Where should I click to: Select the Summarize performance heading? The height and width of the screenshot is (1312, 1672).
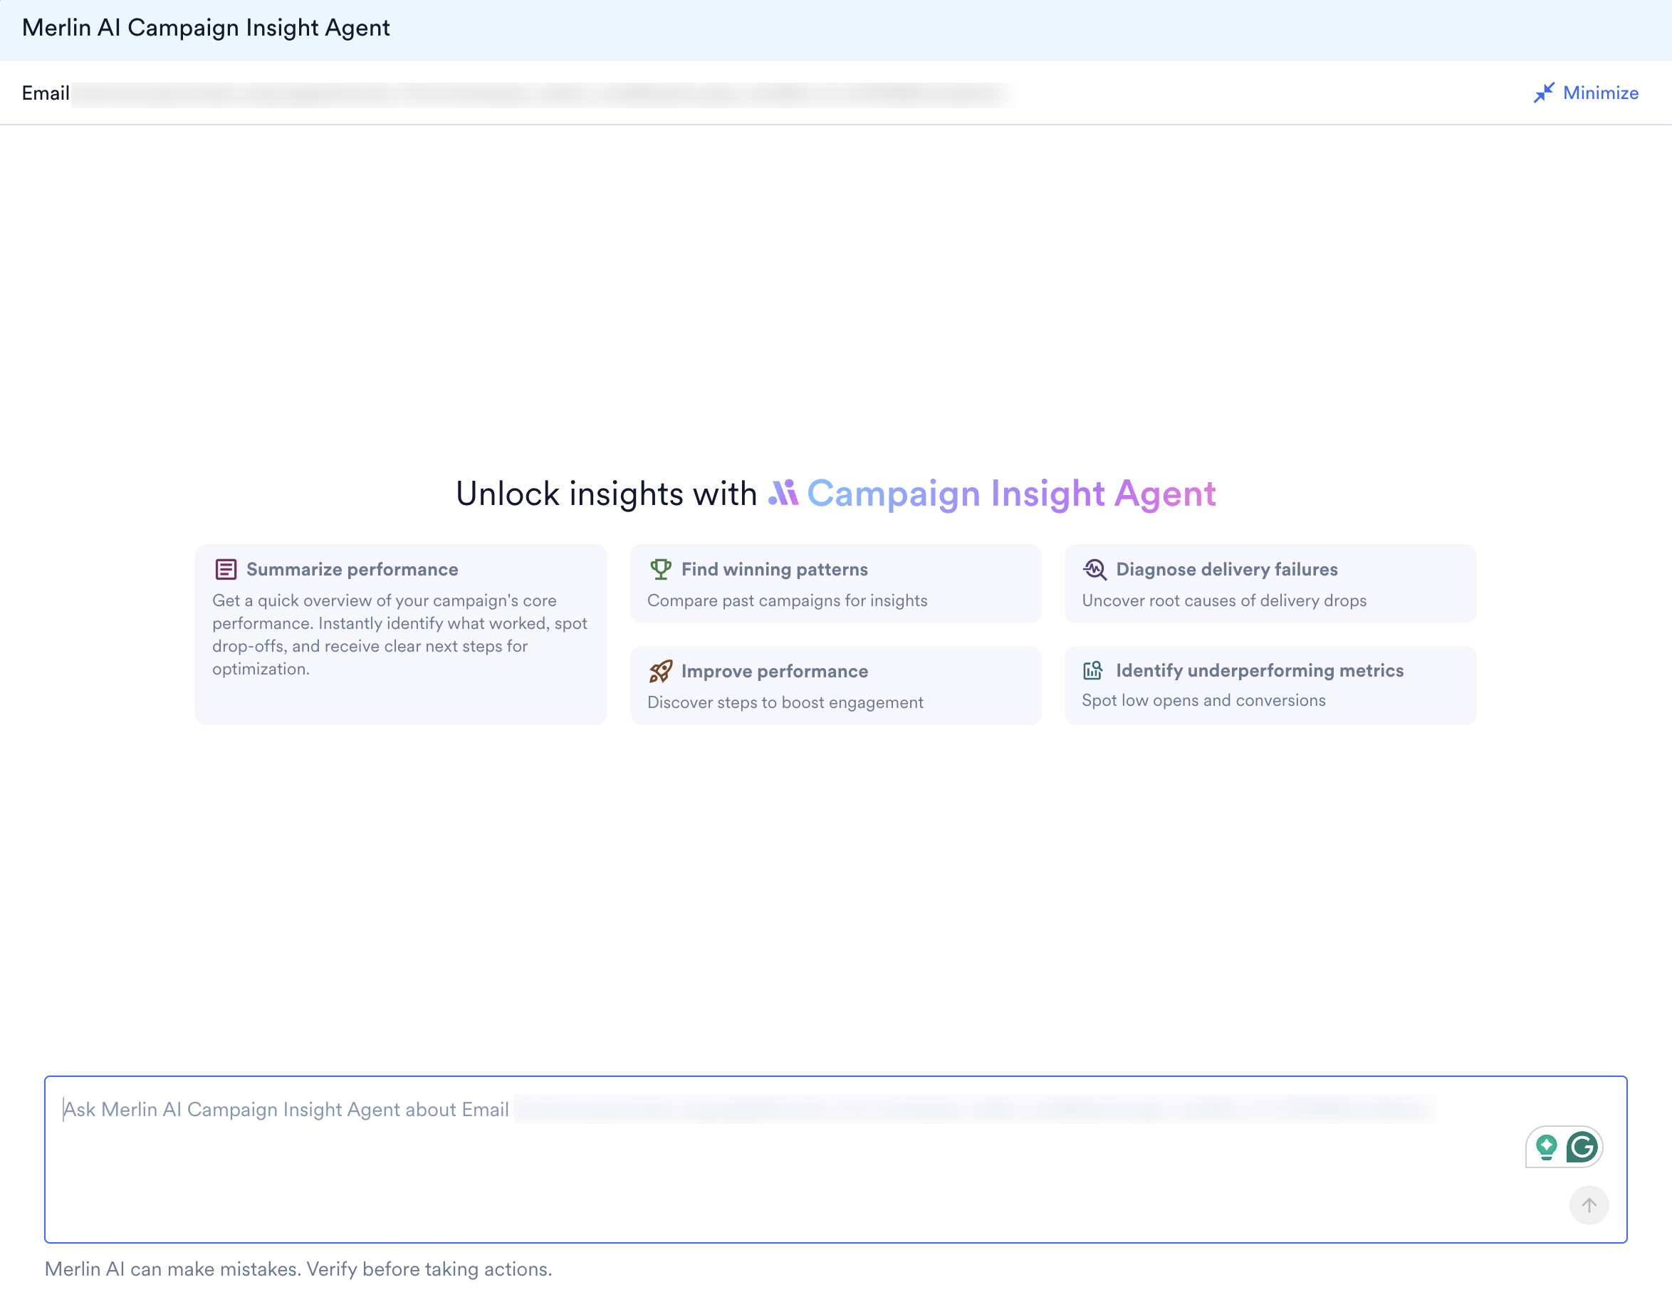click(352, 569)
